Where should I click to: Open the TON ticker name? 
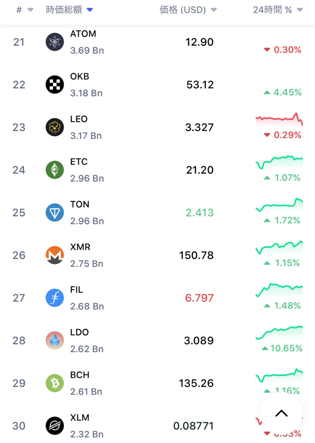[x=80, y=205]
